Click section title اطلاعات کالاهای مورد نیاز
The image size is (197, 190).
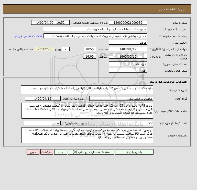(168, 82)
